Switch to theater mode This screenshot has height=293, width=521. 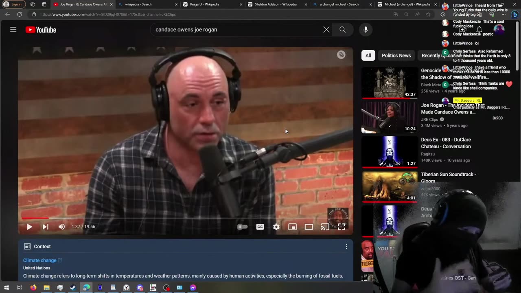(x=309, y=227)
